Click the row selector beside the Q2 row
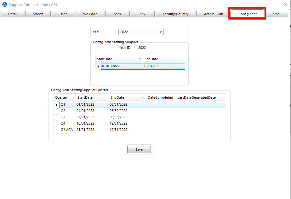 tap(56, 111)
